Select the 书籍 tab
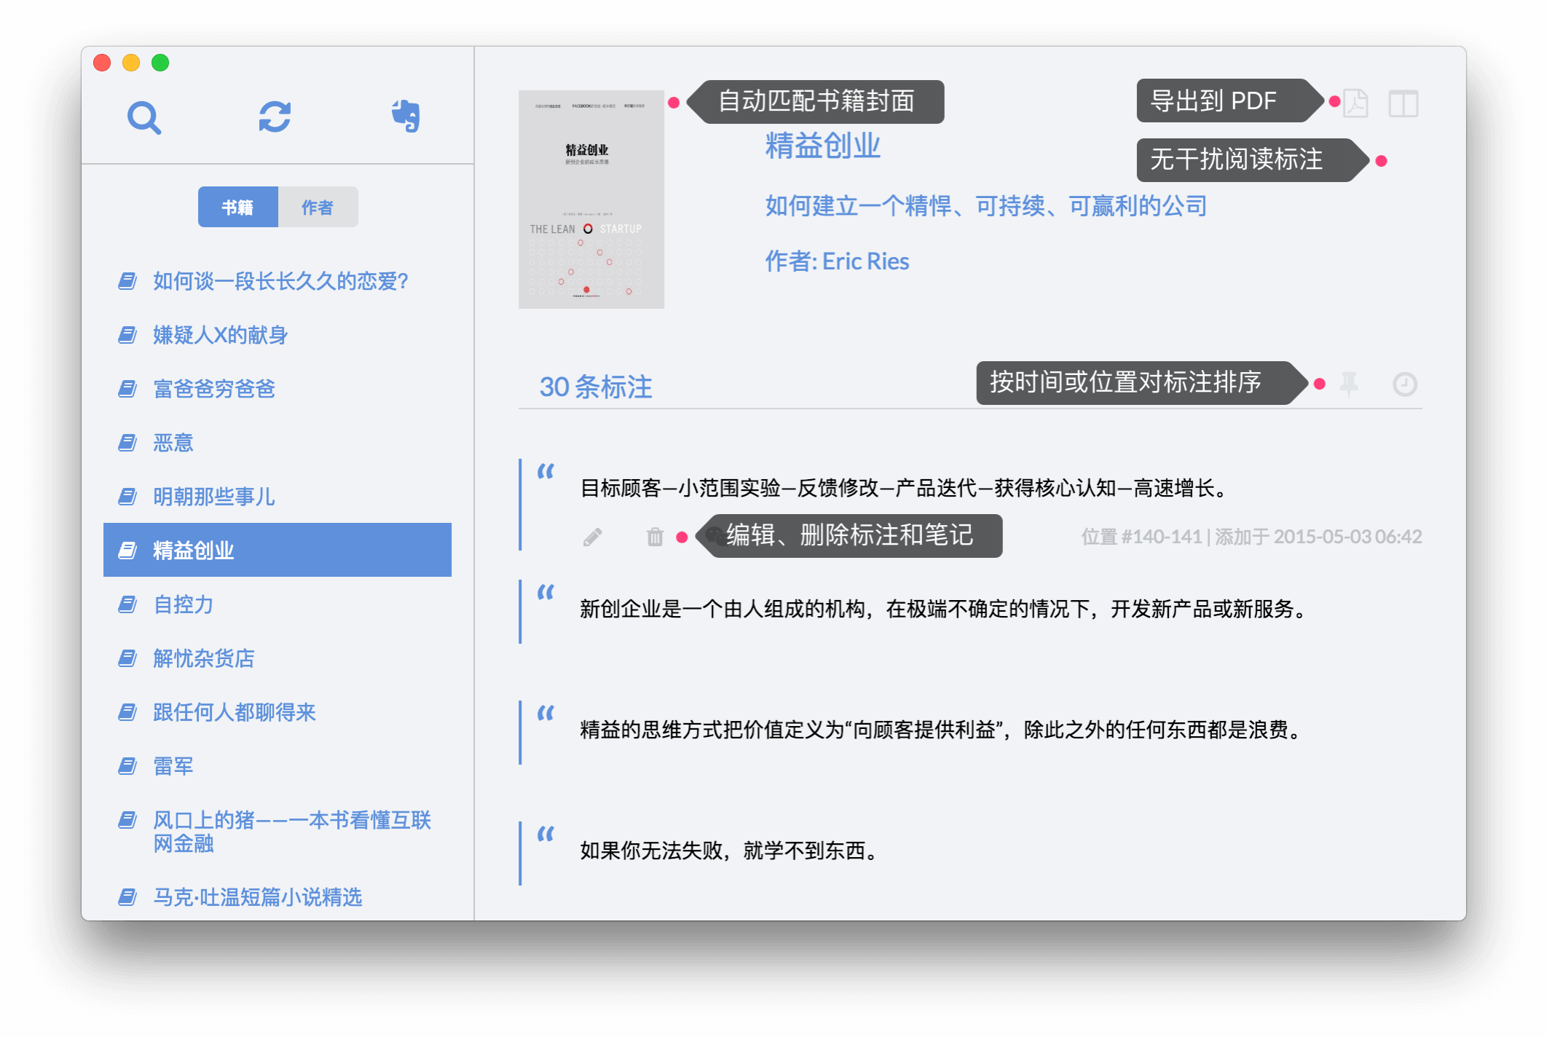The image size is (1547, 1037). pyautogui.click(x=237, y=208)
